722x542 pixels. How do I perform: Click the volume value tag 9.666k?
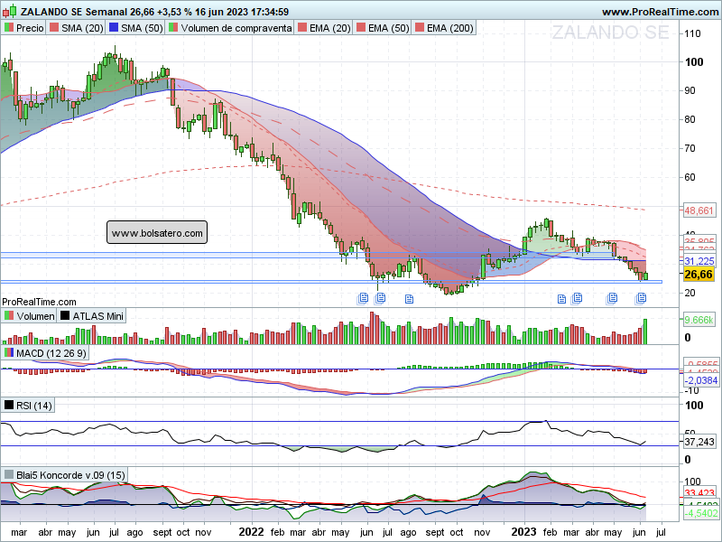[x=699, y=320]
